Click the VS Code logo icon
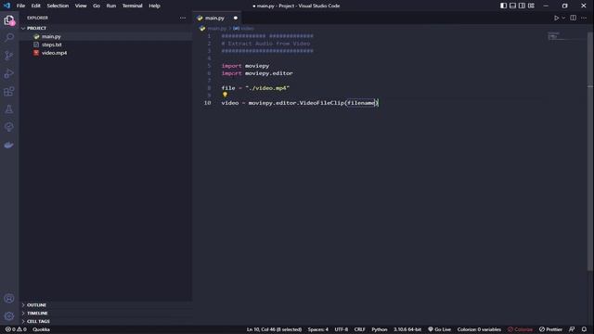Viewport: 594px width, 334px height. pyautogui.click(x=6, y=6)
